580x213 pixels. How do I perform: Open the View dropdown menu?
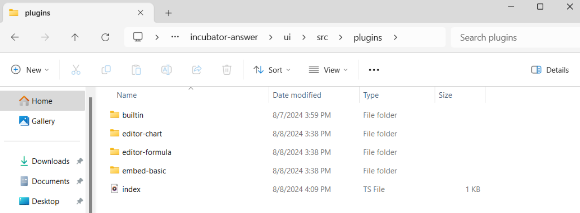(329, 70)
